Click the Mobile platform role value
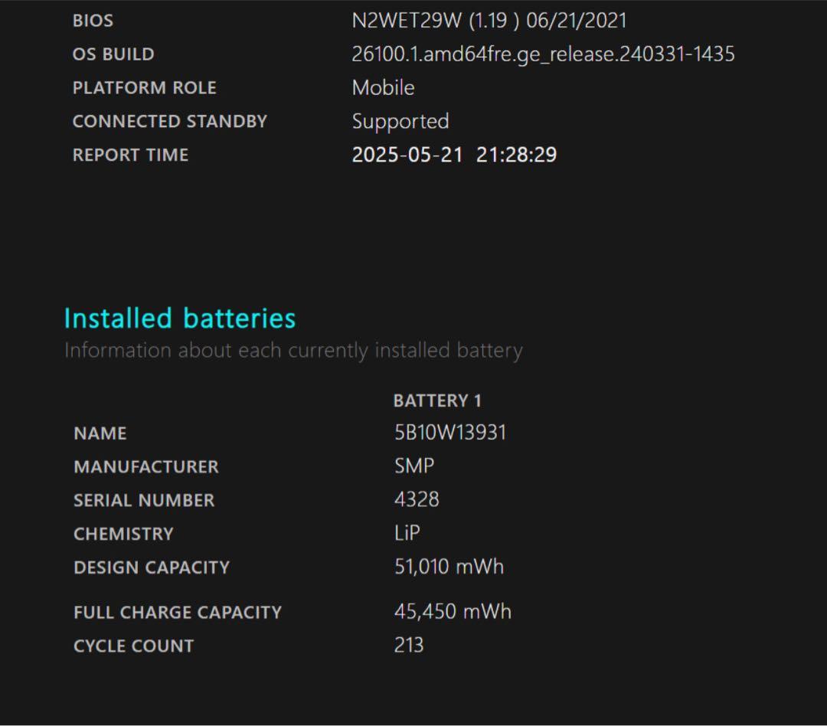The width and height of the screenshot is (827, 726). [382, 87]
